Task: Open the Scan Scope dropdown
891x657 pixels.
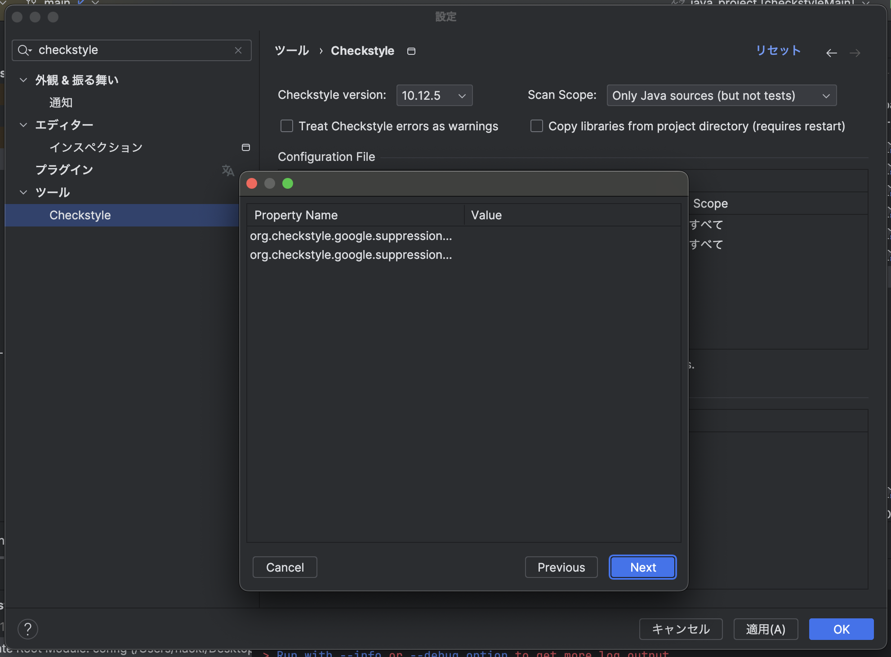Action: pos(721,95)
